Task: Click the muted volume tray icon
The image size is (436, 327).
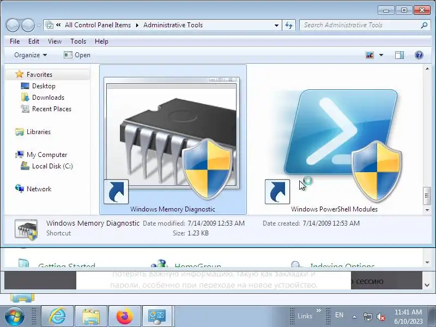Action: (x=380, y=317)
